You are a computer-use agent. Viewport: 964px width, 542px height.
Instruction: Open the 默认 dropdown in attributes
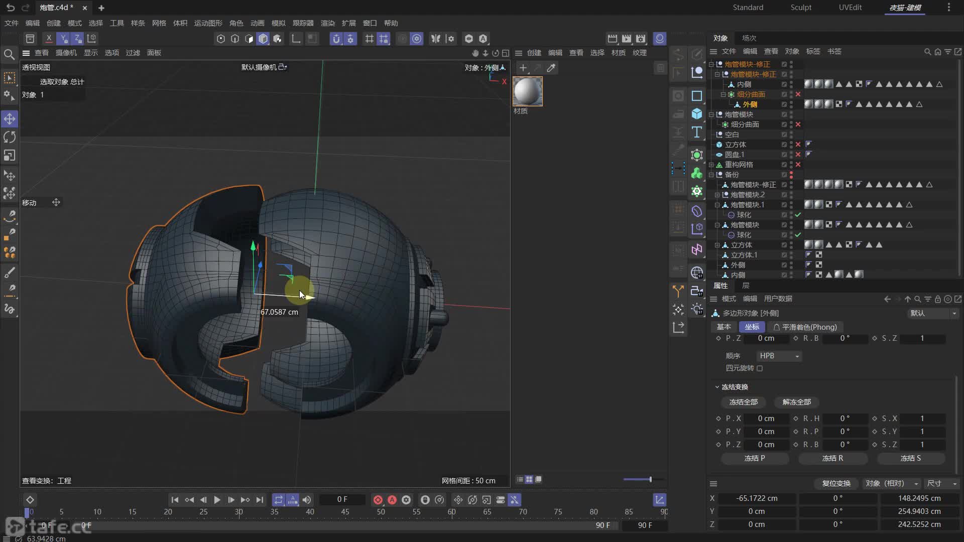[x=933, y=313]
